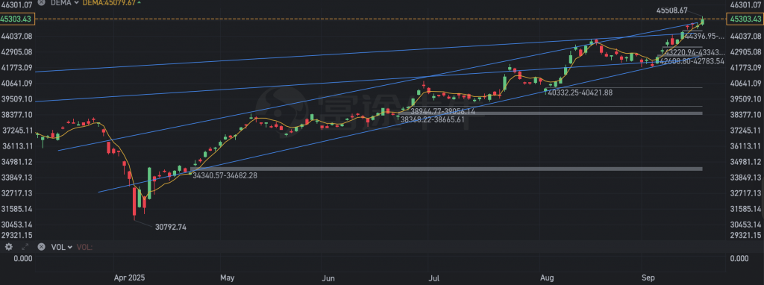
Task: Click 37245.11 on the left price axis
Action: 18,131
